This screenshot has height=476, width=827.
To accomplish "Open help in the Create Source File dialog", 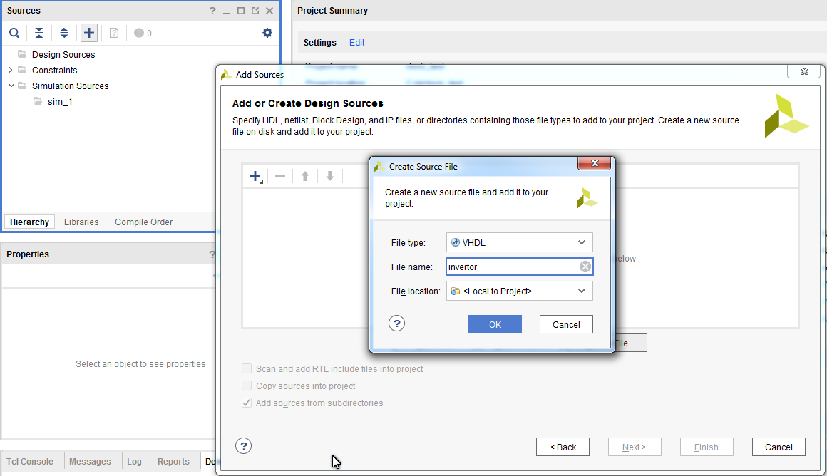I will point(396,323).
